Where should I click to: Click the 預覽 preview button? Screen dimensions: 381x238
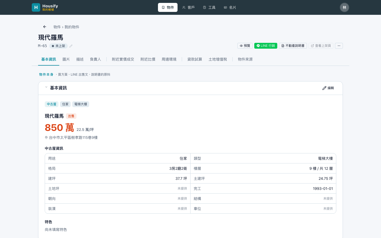[x=245, y=46]
